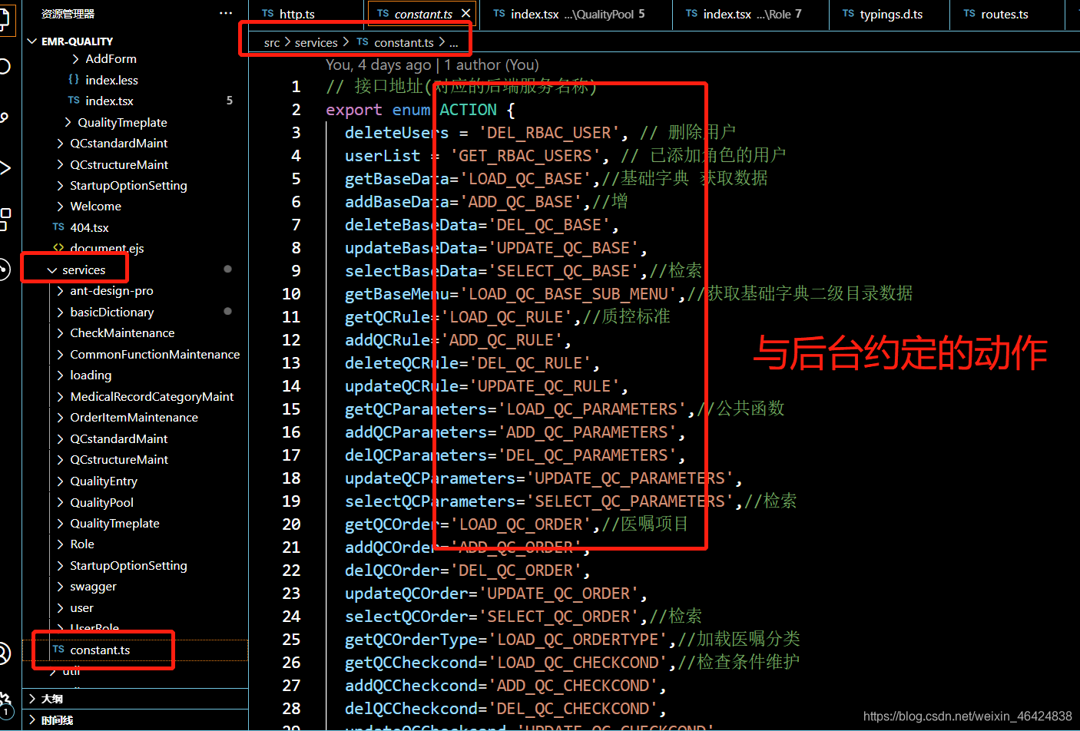Open index.less file in explorer
1080x731 pixels.
(x=111, y=80)
